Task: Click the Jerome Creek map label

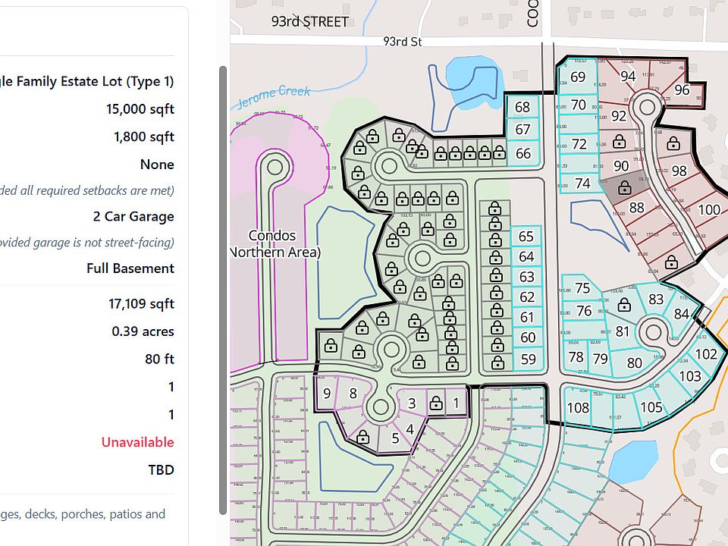Action: point(273,96)
